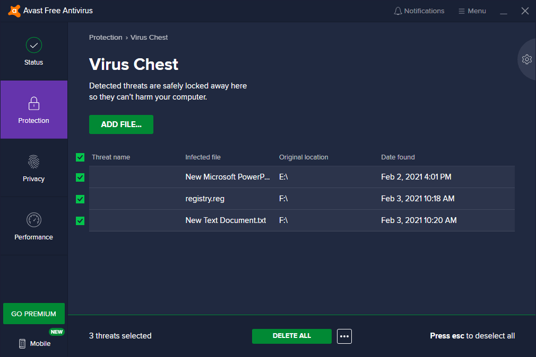This screenshot has width=536, height=357.
Task: Sort by Original location column header
Action: coord(304,157)
